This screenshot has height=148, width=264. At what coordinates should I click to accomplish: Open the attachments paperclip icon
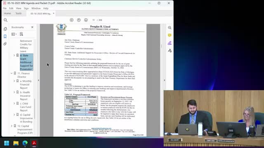[5, 44]
